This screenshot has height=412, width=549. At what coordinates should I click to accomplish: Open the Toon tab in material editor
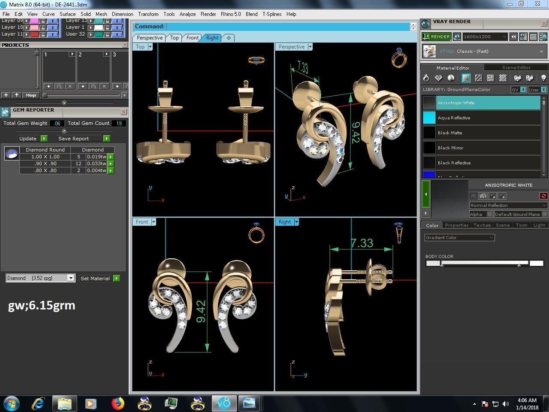[521, 225]
